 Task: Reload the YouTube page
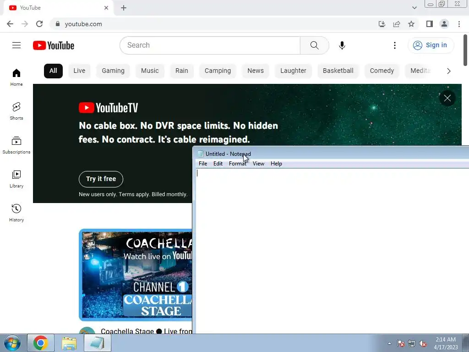pyautogui.click(x=39, y=24)
